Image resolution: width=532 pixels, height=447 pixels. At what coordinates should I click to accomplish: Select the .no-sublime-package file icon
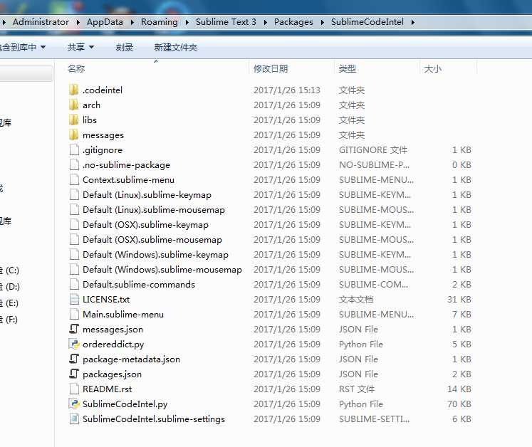[x=74, y=164]
